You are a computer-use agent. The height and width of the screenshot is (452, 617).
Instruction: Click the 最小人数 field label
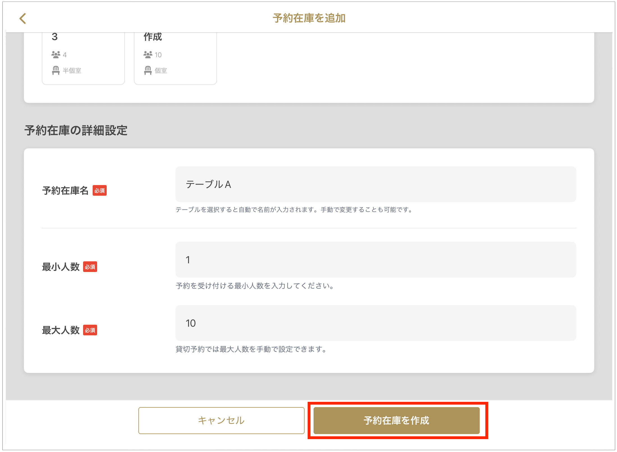click(x=61, y=267)
